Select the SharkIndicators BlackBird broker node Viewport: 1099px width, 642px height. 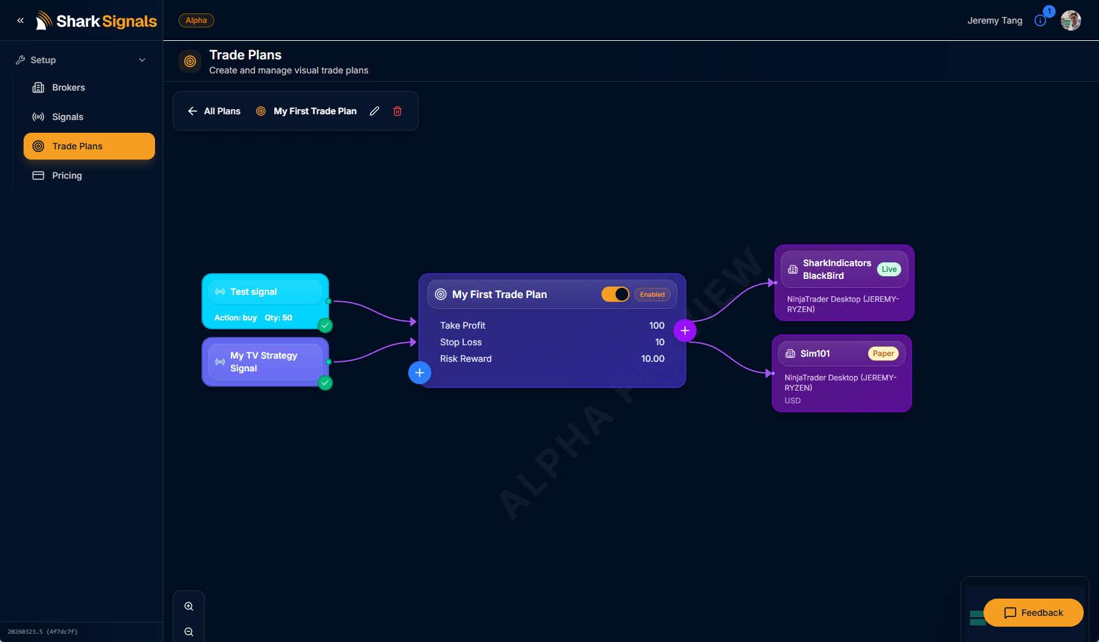844,283
